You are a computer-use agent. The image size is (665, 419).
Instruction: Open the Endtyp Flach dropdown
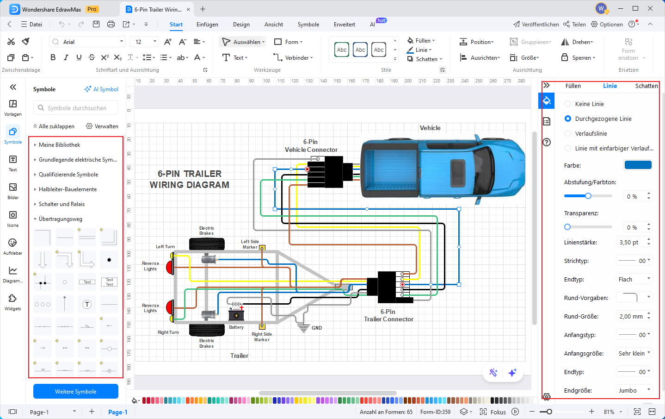click(x=634, y=279)
